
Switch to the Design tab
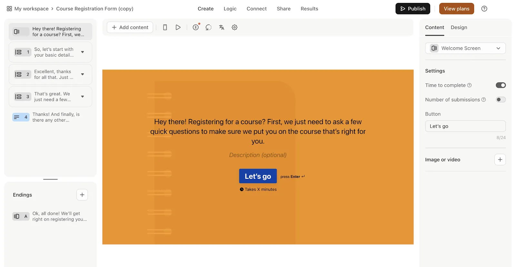[x=459, y=27]
